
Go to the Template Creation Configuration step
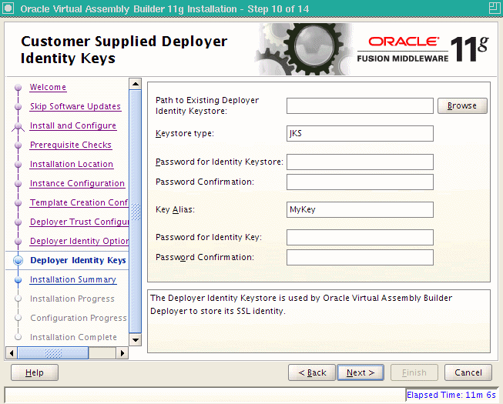[x=79, y=202]
